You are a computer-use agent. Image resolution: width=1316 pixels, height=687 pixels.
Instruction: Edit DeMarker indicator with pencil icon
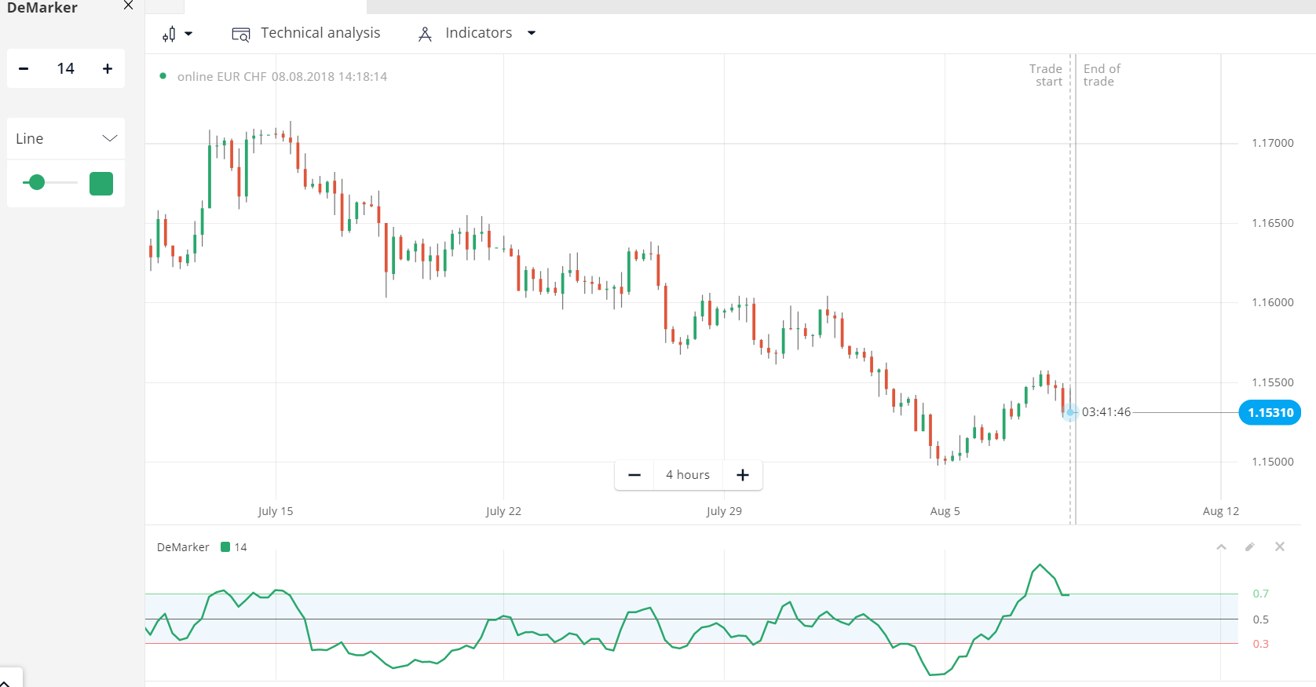click(x=1250, y=547)
